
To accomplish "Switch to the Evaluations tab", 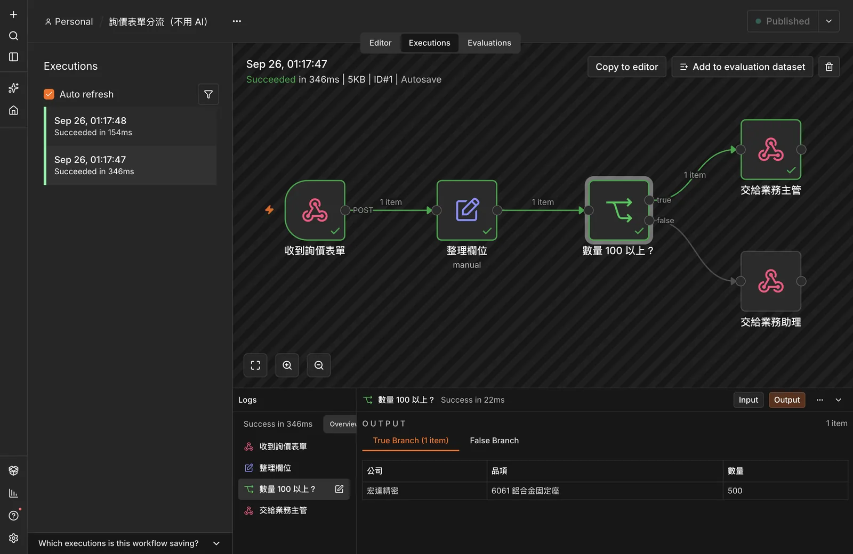I will 489,43.
